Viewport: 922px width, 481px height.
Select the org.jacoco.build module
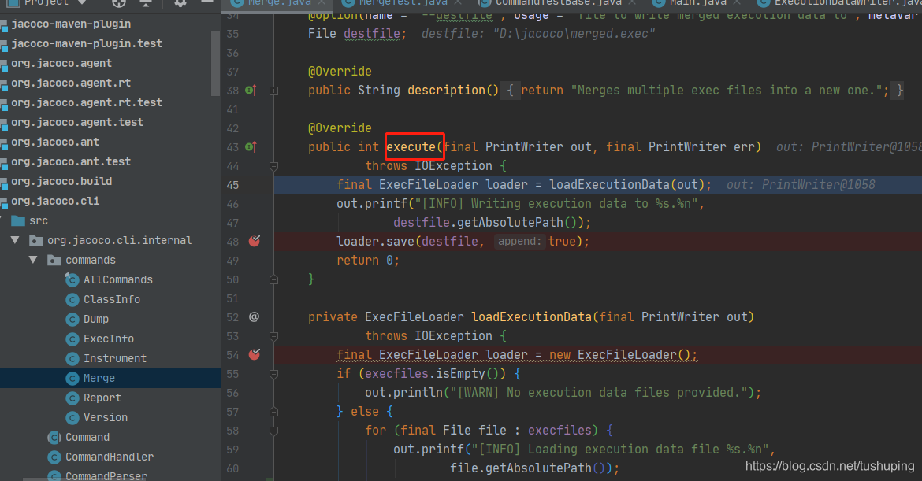(x=61, y=182)
